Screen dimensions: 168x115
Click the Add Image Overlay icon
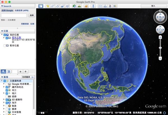click(x=63, y=6)
